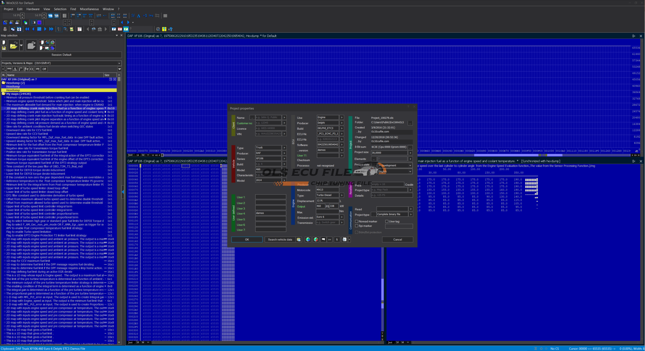Collapse the My maps folder tree

point(4,94)
